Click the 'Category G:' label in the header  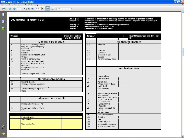[74, 25]
